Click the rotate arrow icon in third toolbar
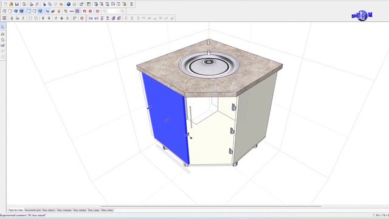The image size is (389, 219). pyautogui.click(x=56, y=18)
